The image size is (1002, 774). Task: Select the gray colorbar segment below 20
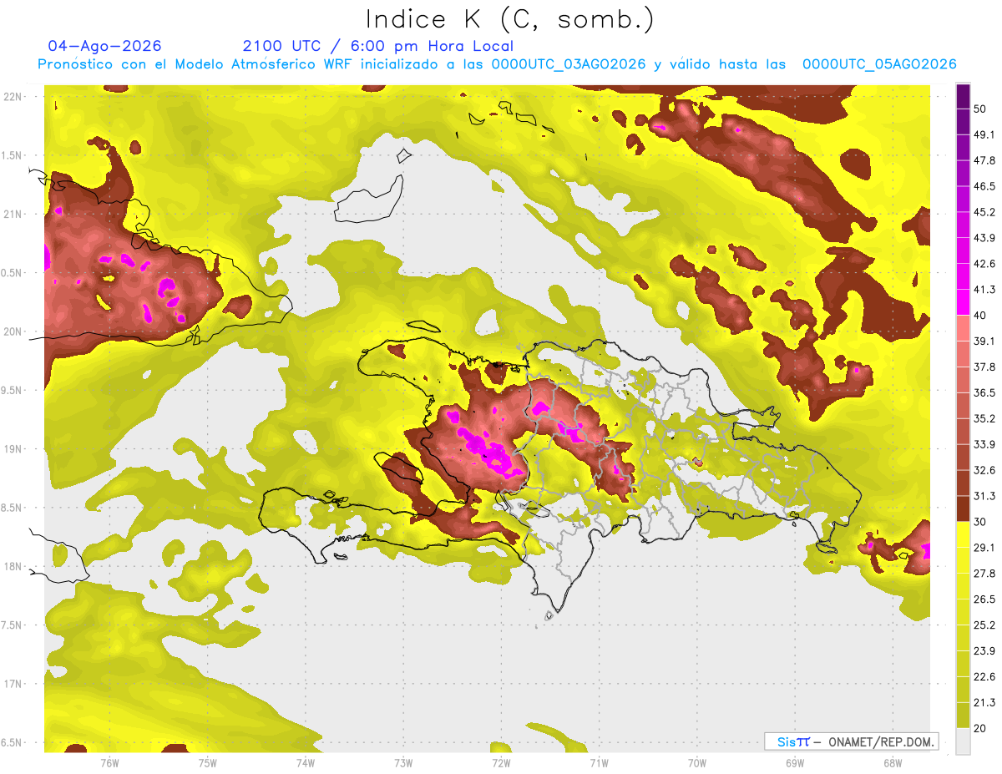coord(963,741)
